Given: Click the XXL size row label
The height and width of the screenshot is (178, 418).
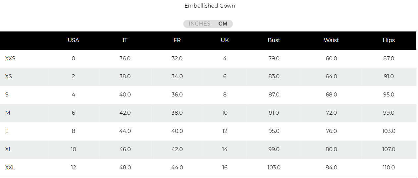Looking at the screenshot, I should [10, 168].
